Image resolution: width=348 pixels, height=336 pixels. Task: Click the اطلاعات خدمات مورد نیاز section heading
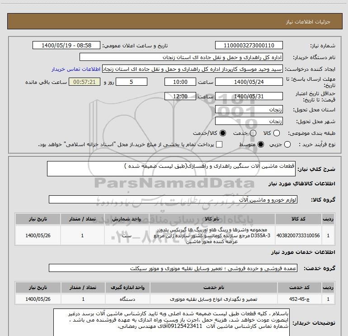pyautogui.click(x=303, y=252)
